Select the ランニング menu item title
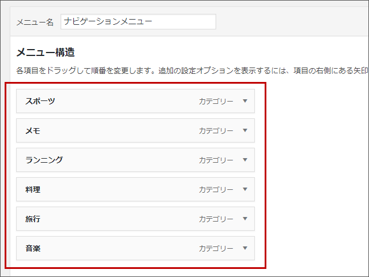 coord(44,160)
